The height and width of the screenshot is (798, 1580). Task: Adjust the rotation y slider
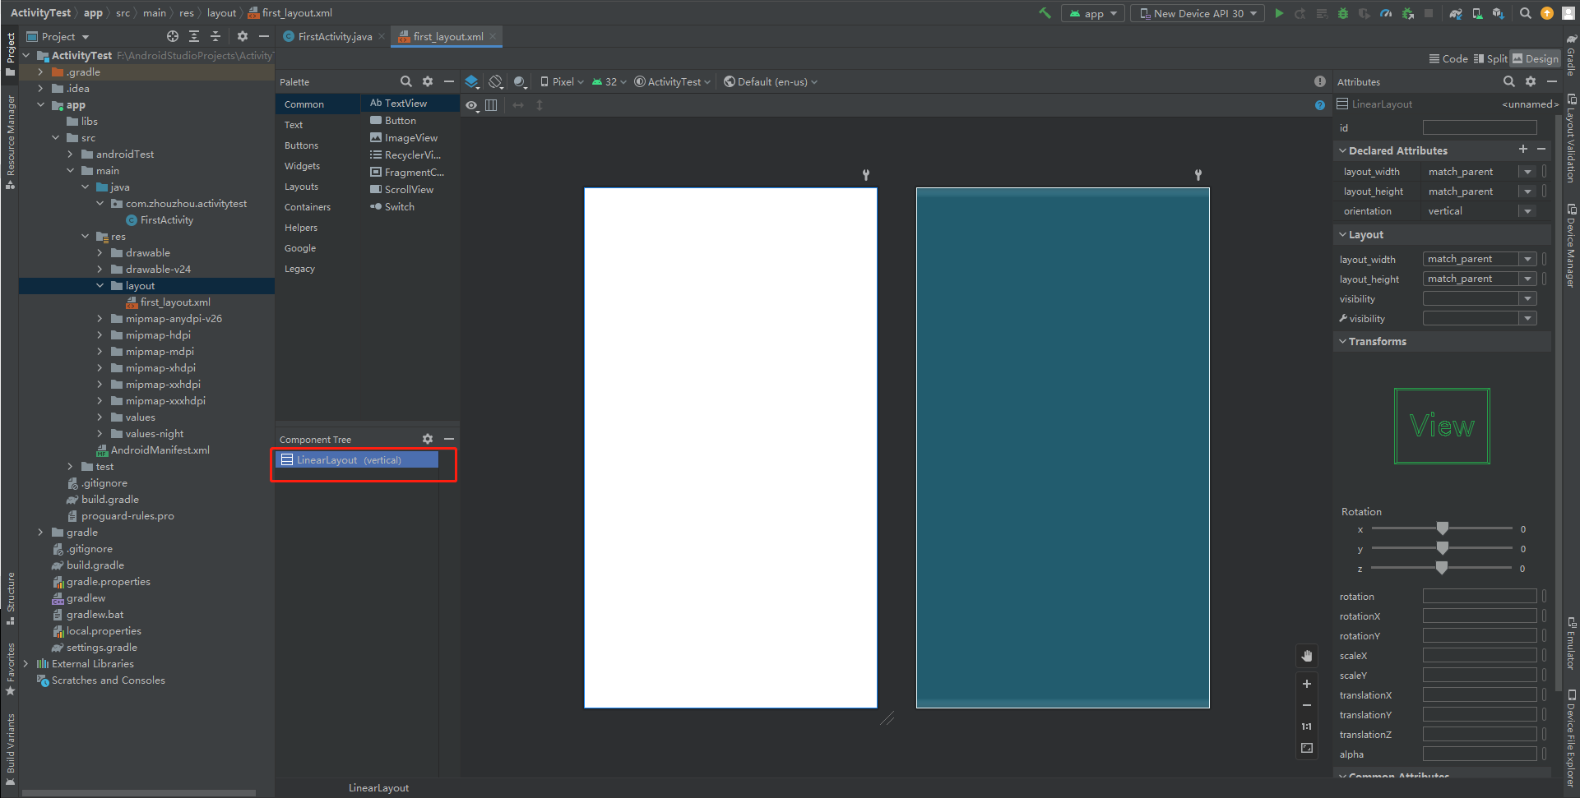pyautogui.click(x=1442, y=548)
